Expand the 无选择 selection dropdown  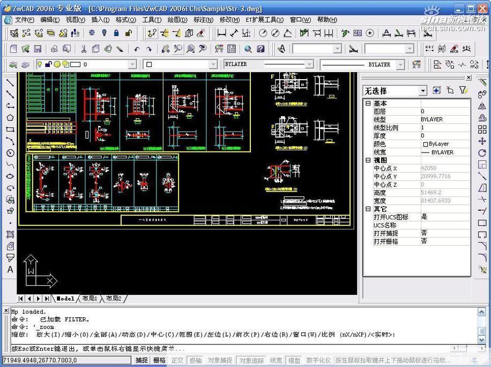(x=423, y=91)
